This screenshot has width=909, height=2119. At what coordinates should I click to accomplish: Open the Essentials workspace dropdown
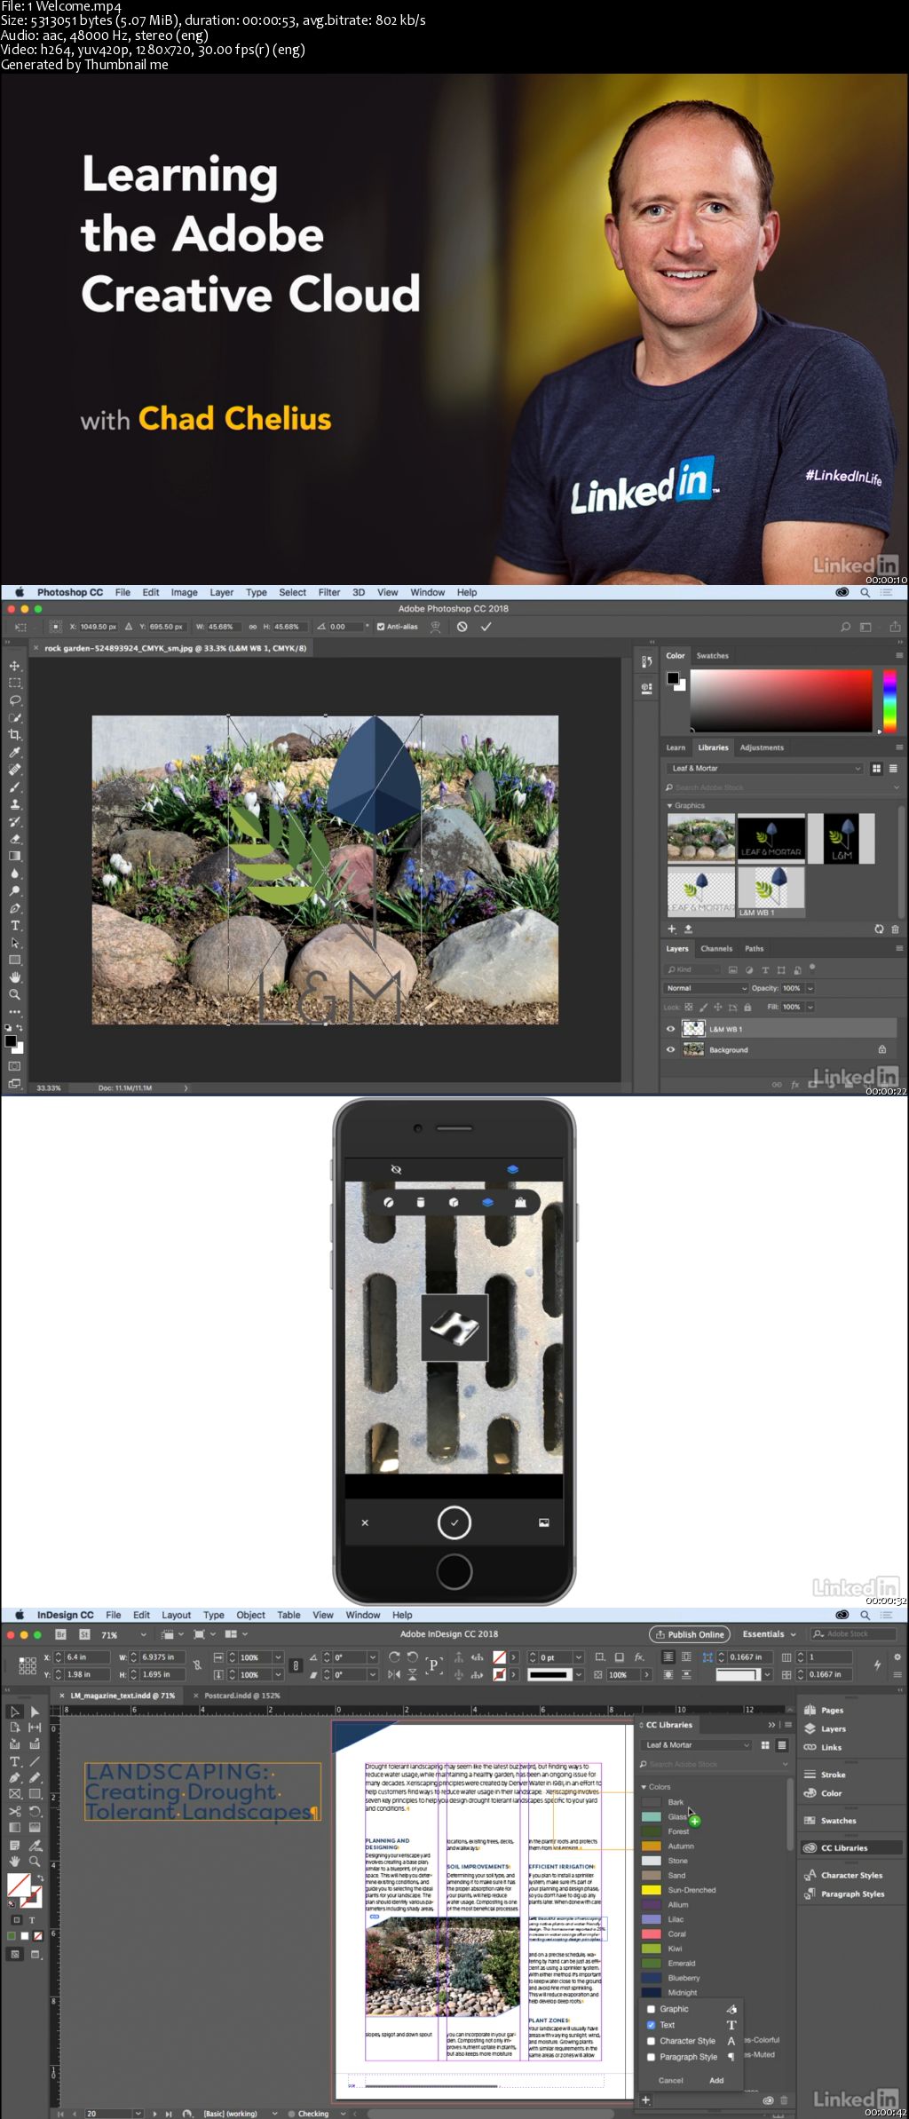click(769, 1634)
